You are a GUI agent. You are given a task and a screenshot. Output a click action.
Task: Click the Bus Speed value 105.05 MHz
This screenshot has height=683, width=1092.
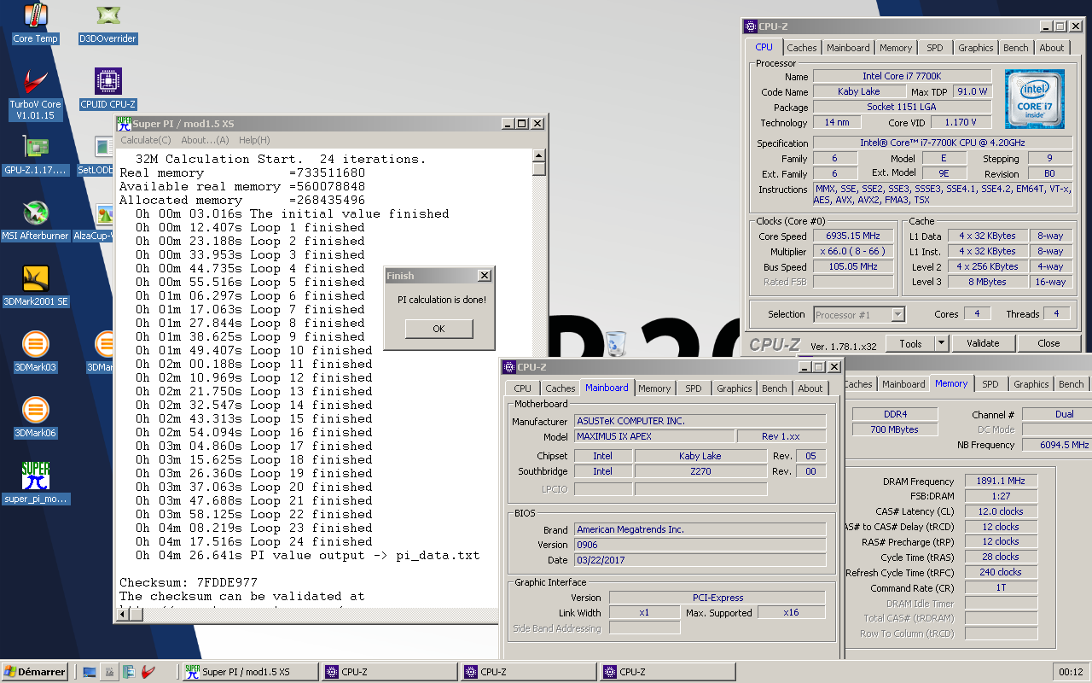(x=852, y=266)
